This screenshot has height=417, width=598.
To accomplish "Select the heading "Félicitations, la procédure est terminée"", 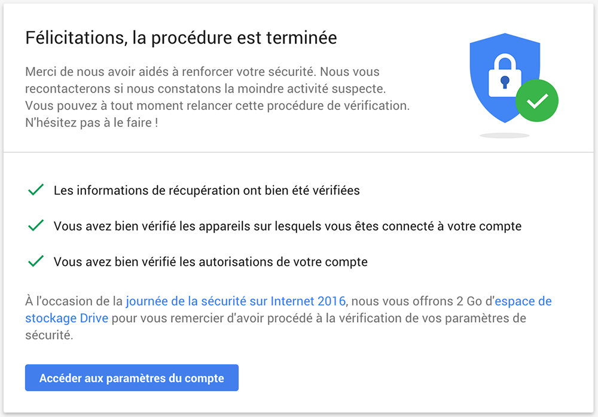I will pos(181,37).
